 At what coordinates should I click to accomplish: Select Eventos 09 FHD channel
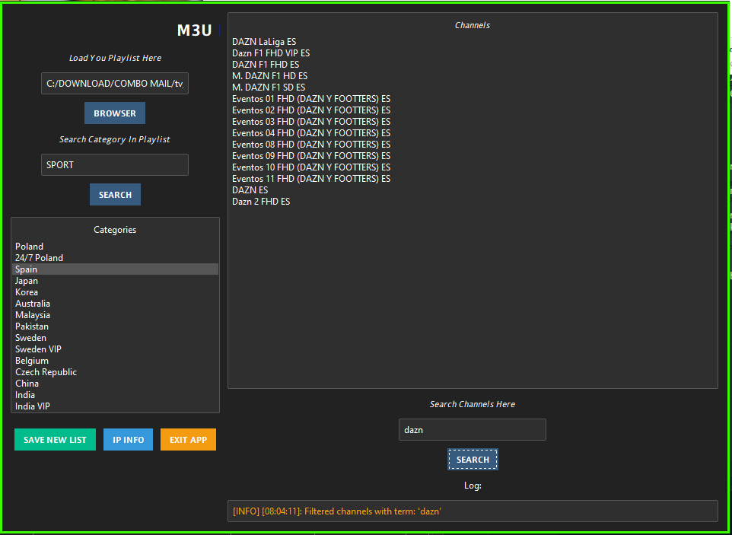(473, 156)
